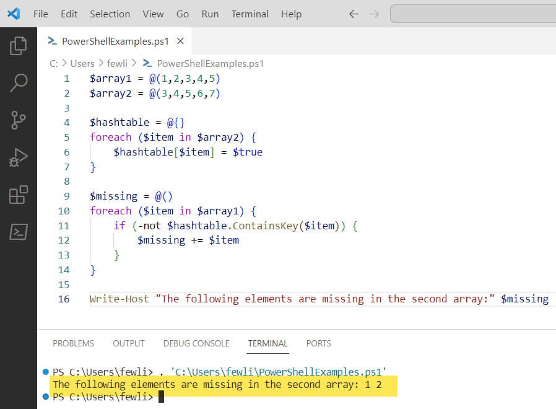
Task: Click the PowerShell icon beside the terminal script path
Action: tap(45, 371)
